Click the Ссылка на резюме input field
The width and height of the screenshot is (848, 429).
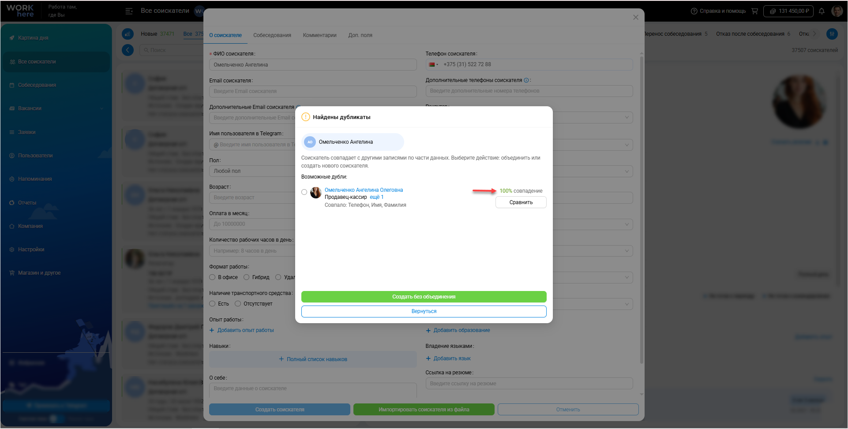(529, 384)
